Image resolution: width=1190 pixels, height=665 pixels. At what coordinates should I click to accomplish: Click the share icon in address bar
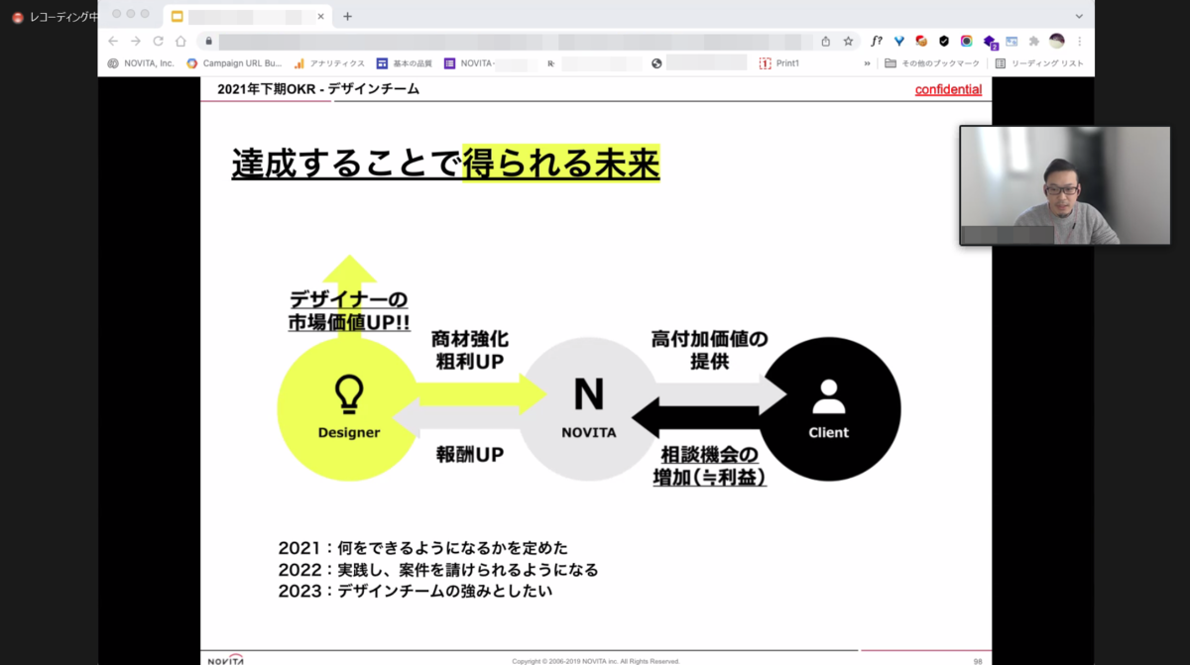(825, 41)
